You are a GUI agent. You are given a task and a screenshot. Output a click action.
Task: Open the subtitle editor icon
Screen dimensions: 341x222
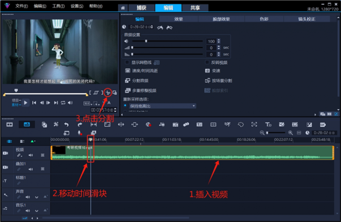point(199,125)
